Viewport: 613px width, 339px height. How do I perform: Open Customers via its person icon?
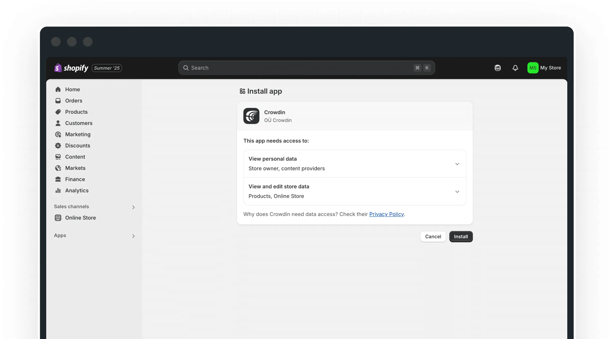click(58, 123)
